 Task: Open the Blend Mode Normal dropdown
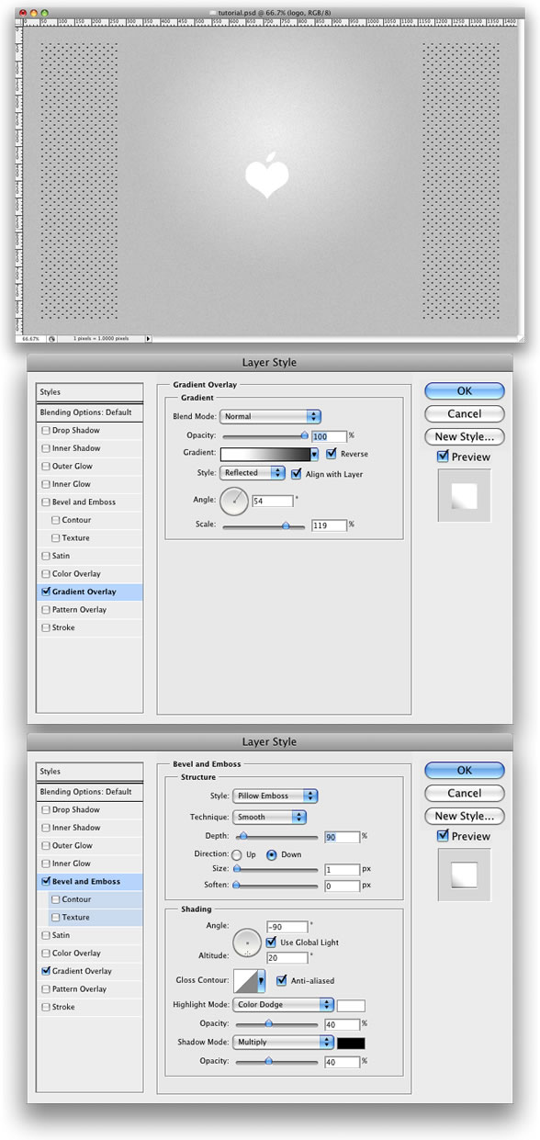(271, 416)
